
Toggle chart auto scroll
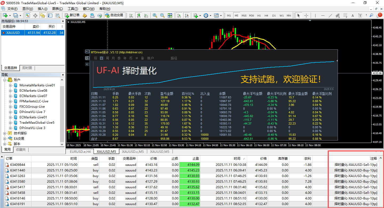pos(179,15)
